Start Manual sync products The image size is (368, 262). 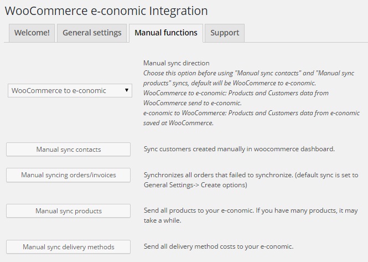68,211
